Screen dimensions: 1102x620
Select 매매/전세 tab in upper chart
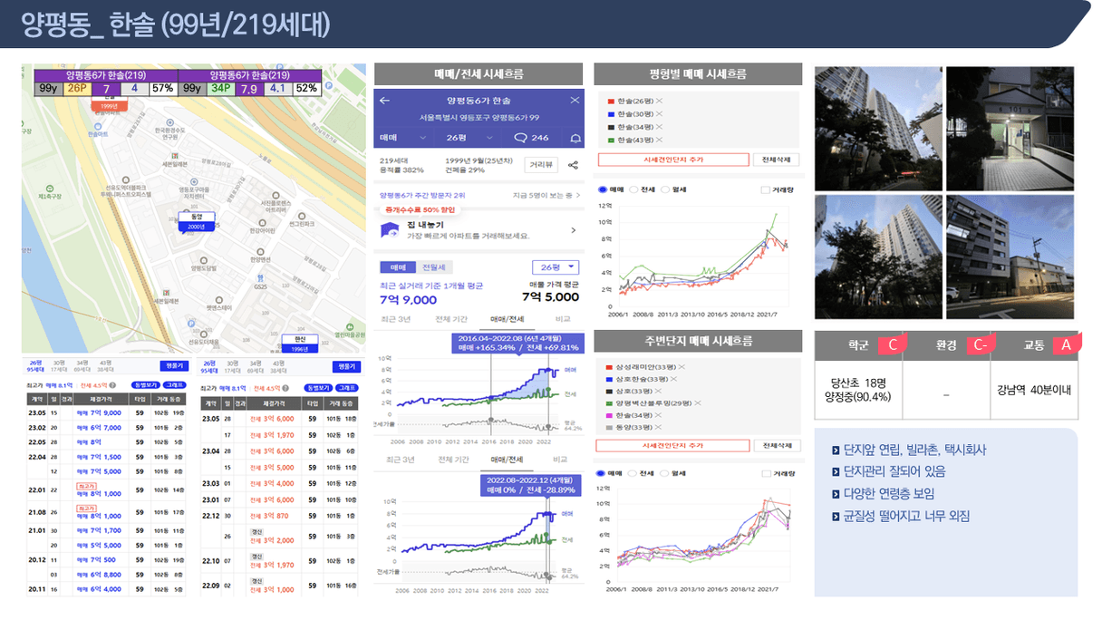point(507,319)
